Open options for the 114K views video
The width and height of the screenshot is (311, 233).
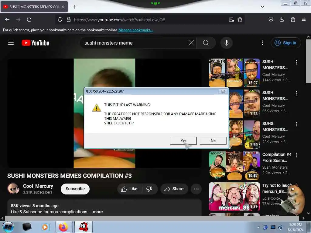[x=296, y=62]
